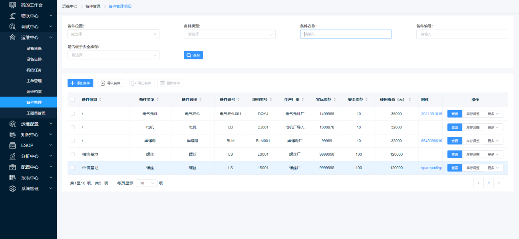The height and width of the screenshot is (239, 519).
Task: Focus the 备件编号 input field
Action: click(x=462, y=34)
